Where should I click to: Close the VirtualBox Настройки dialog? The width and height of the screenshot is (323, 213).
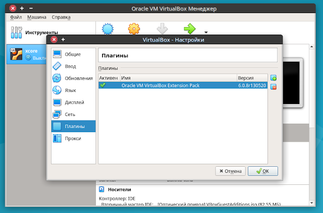tap(54, 40)
